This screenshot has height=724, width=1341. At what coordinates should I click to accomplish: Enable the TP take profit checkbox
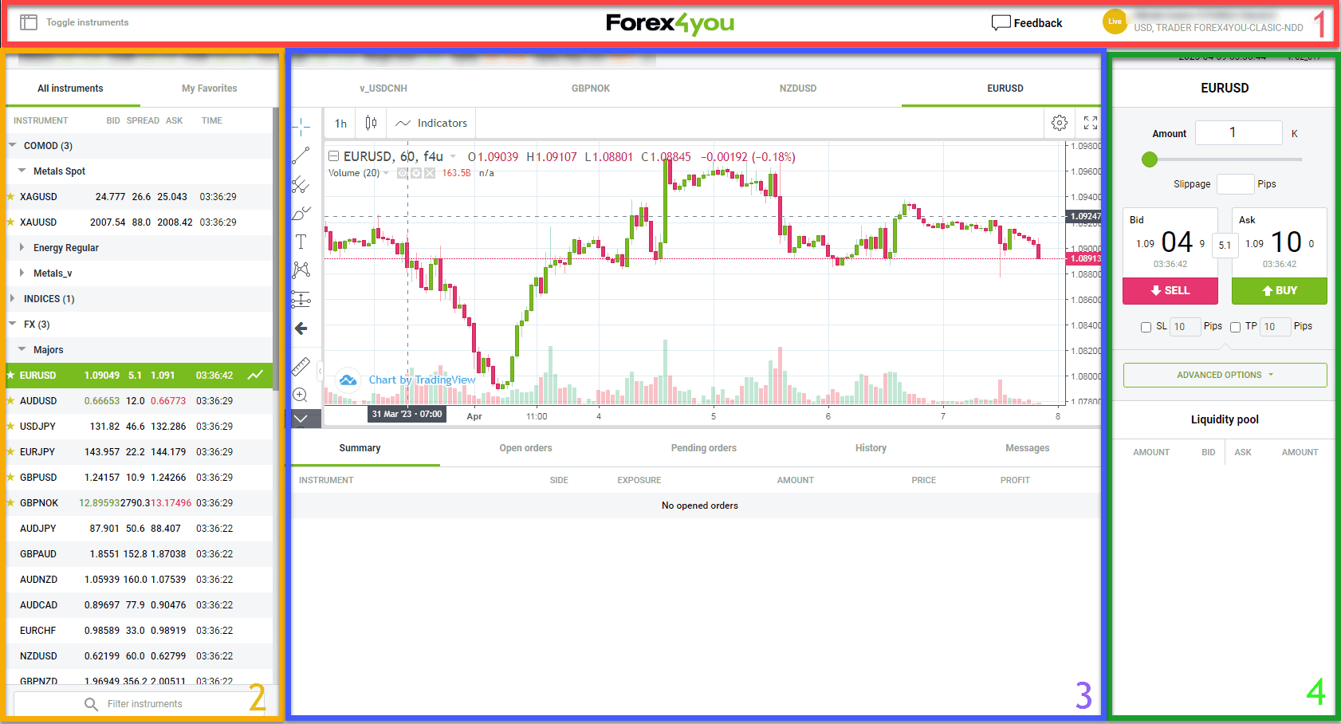1235,327
